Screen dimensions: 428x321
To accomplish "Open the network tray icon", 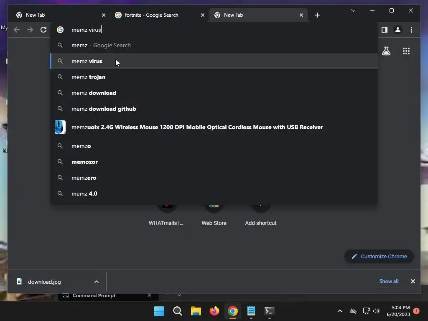I will [x=366, y=311].
